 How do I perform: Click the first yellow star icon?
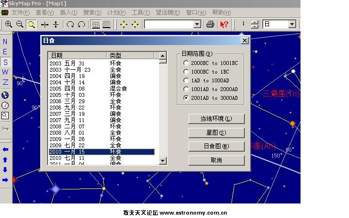(x=124, y=24)
